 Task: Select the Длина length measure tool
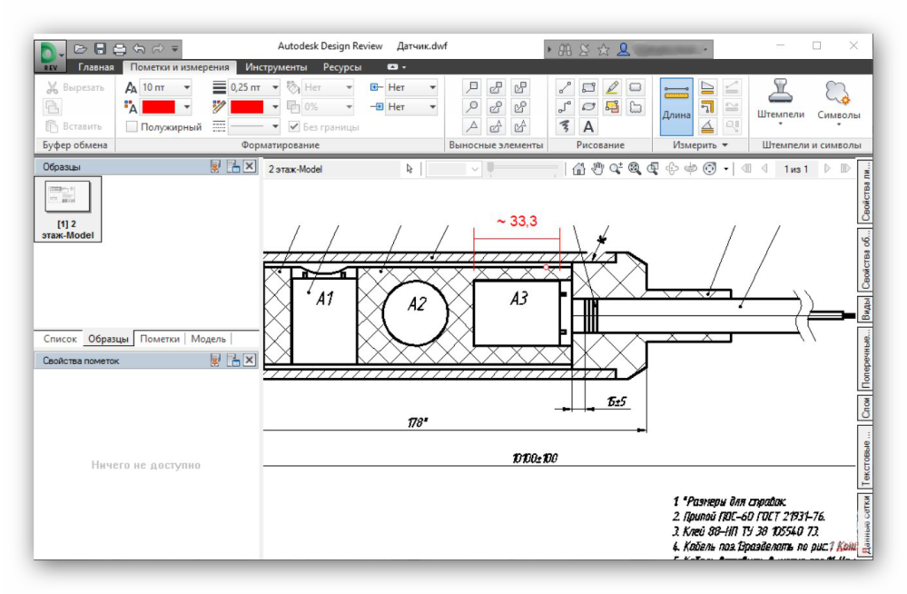pyautogui.click(x=675, y=105)
